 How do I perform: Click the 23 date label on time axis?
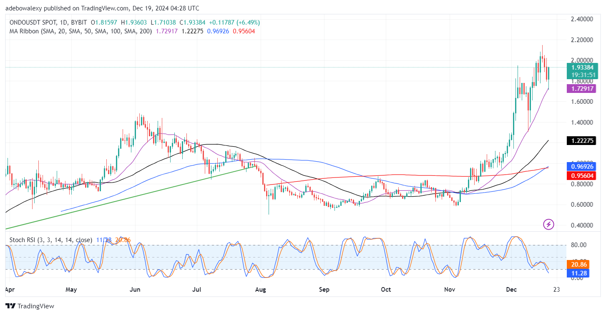tap(556, 289)
